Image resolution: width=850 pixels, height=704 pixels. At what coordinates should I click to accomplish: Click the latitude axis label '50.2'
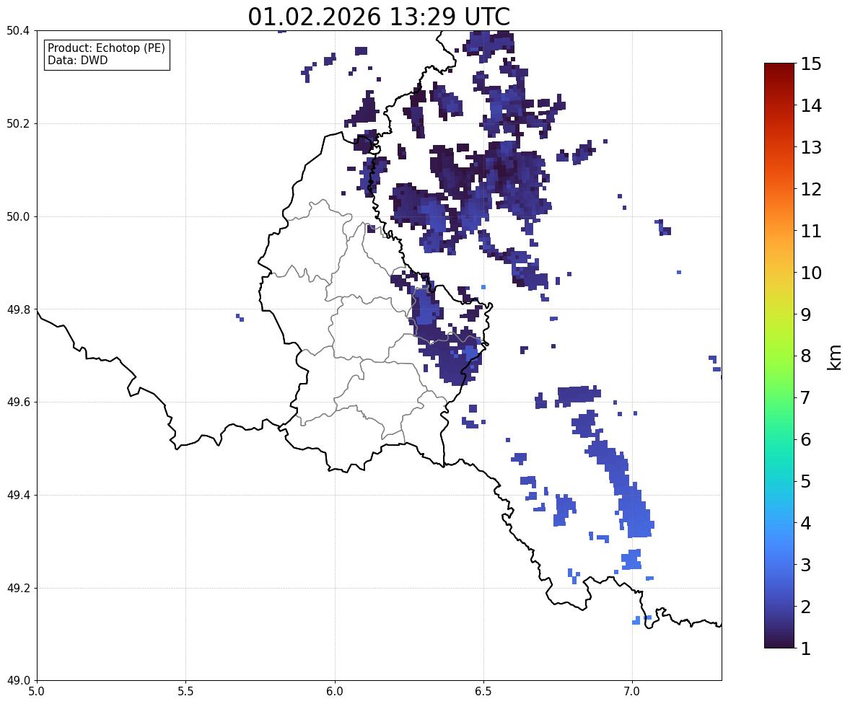point(18,123)
